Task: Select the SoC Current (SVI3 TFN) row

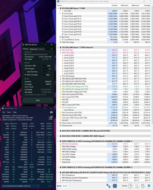Action: [x=104, y=97]
